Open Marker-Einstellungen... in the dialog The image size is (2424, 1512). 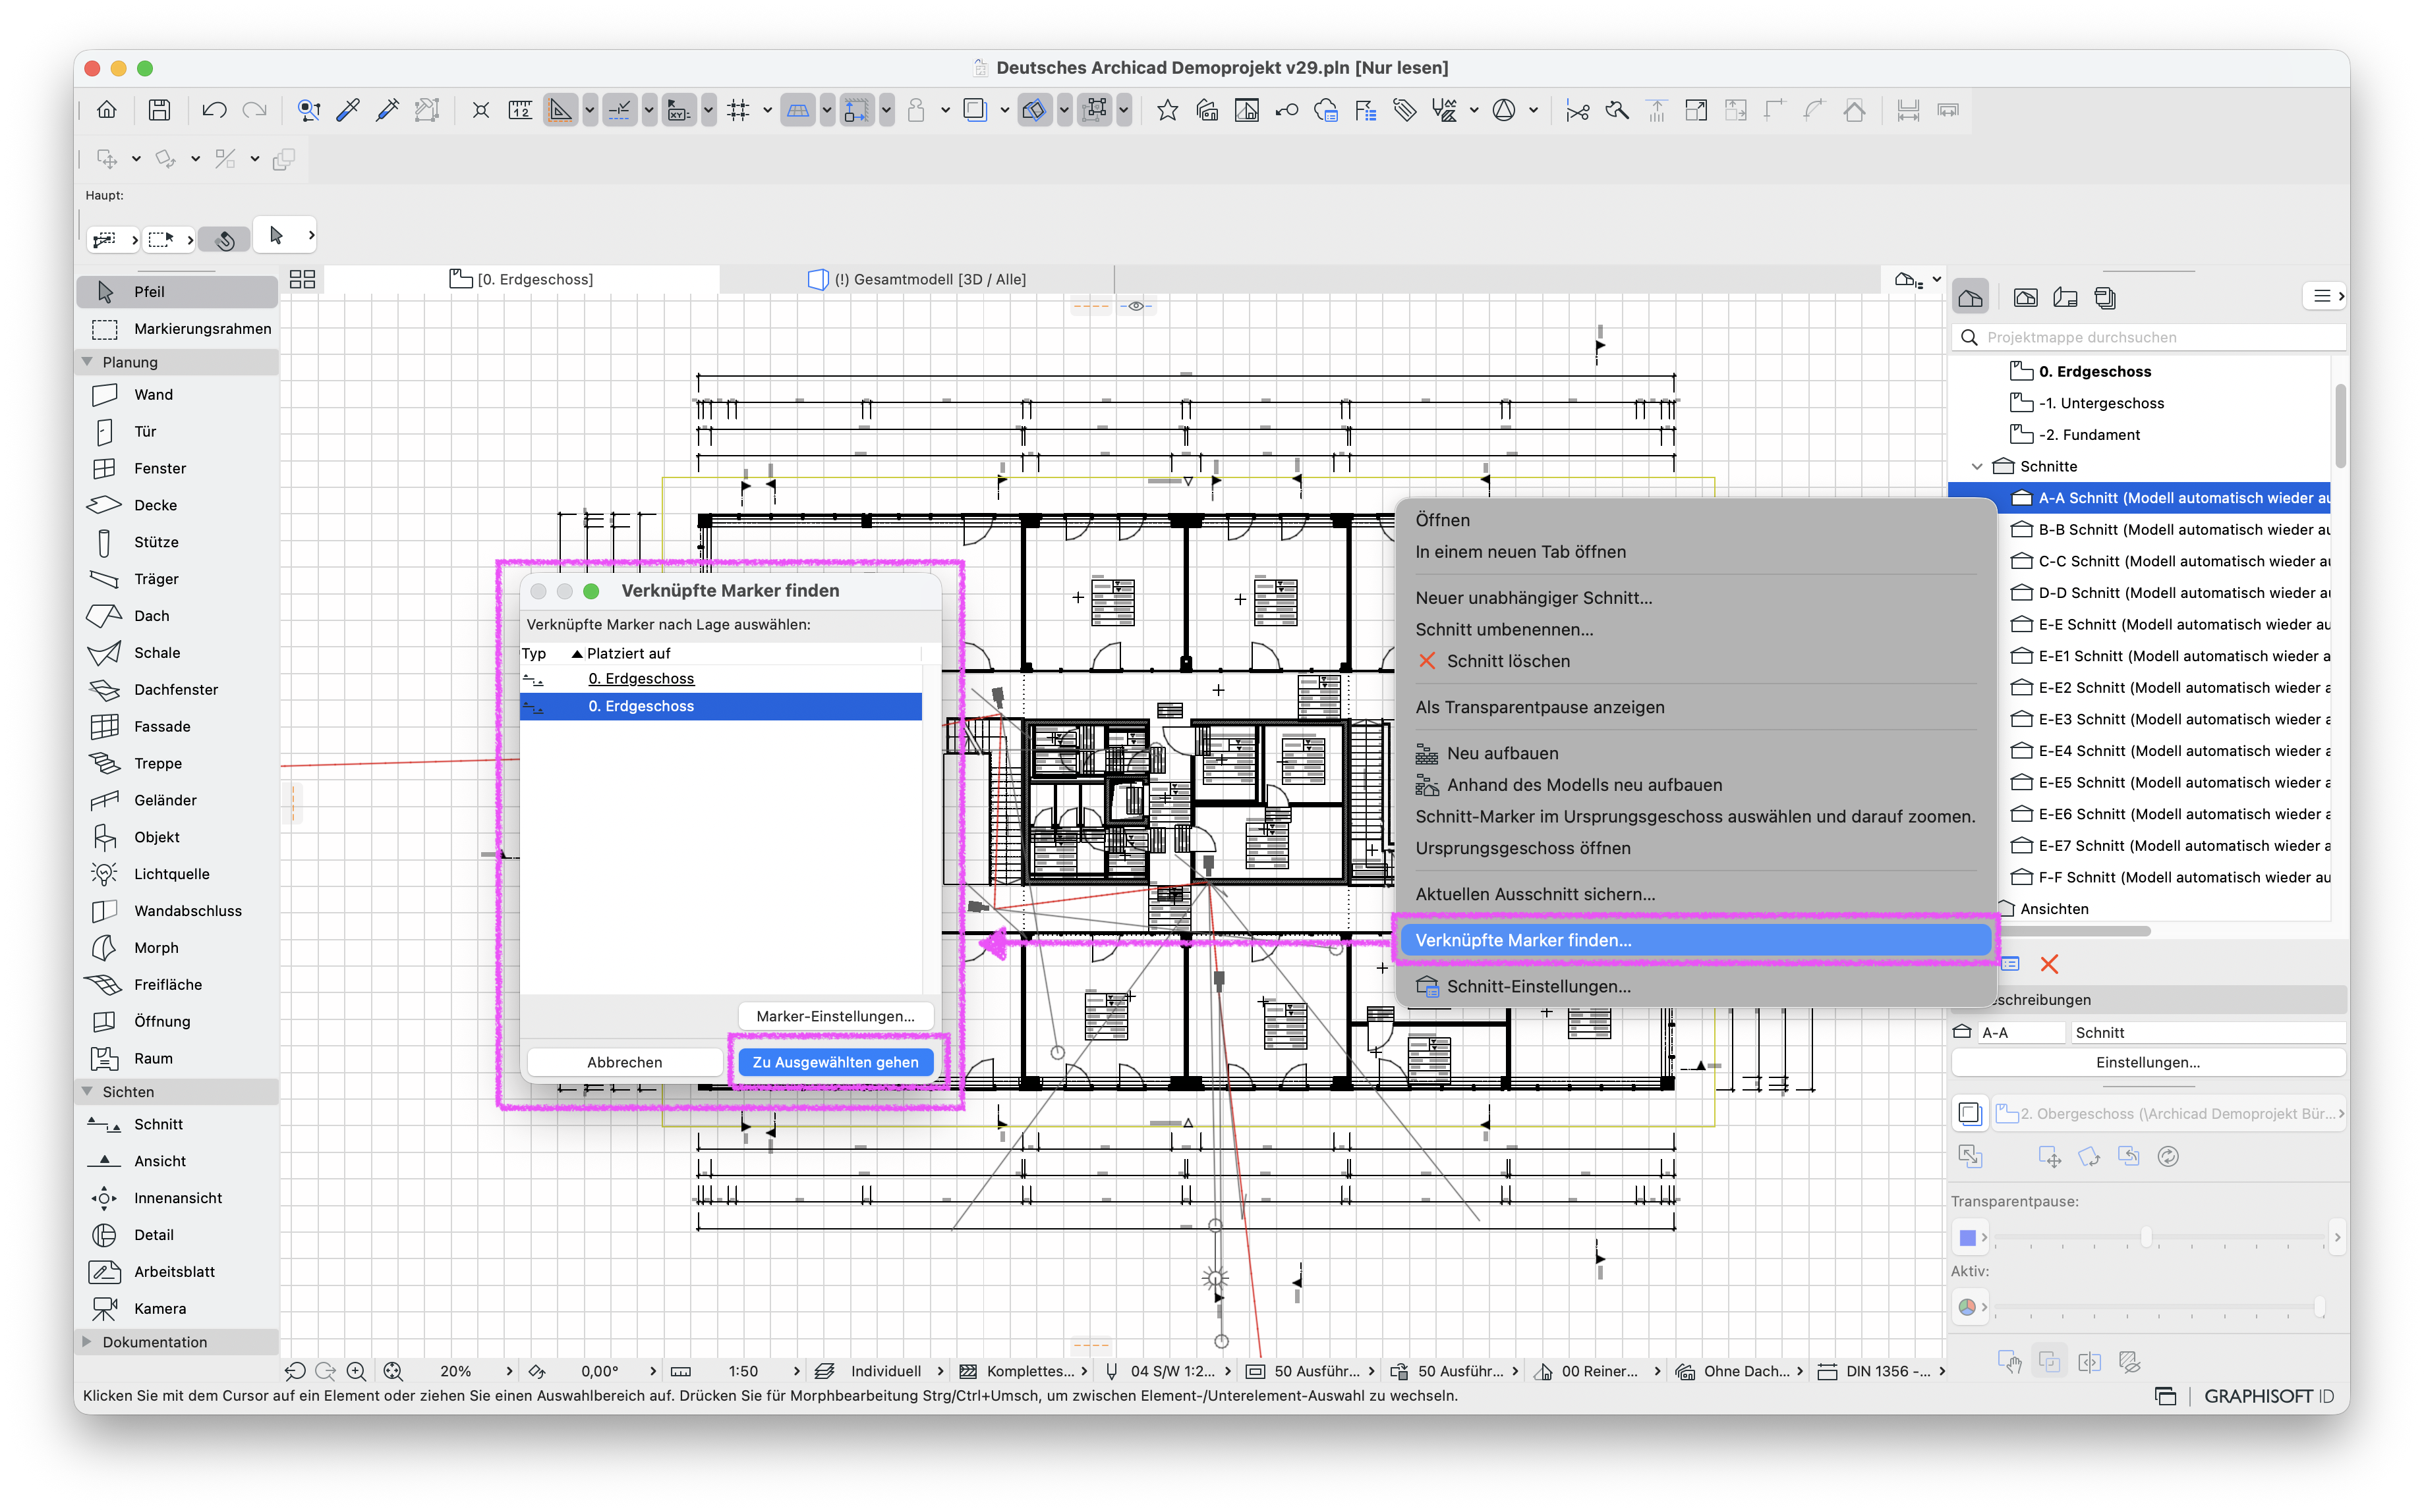[836, 1016]
